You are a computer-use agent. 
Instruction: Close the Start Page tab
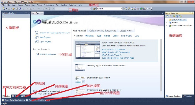(x=42, y=13)
